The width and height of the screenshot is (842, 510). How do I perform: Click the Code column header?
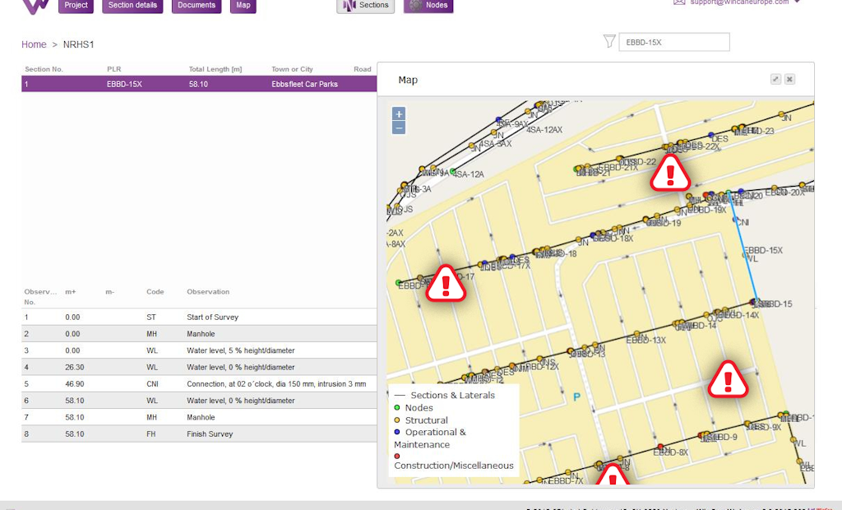[155, 292]
